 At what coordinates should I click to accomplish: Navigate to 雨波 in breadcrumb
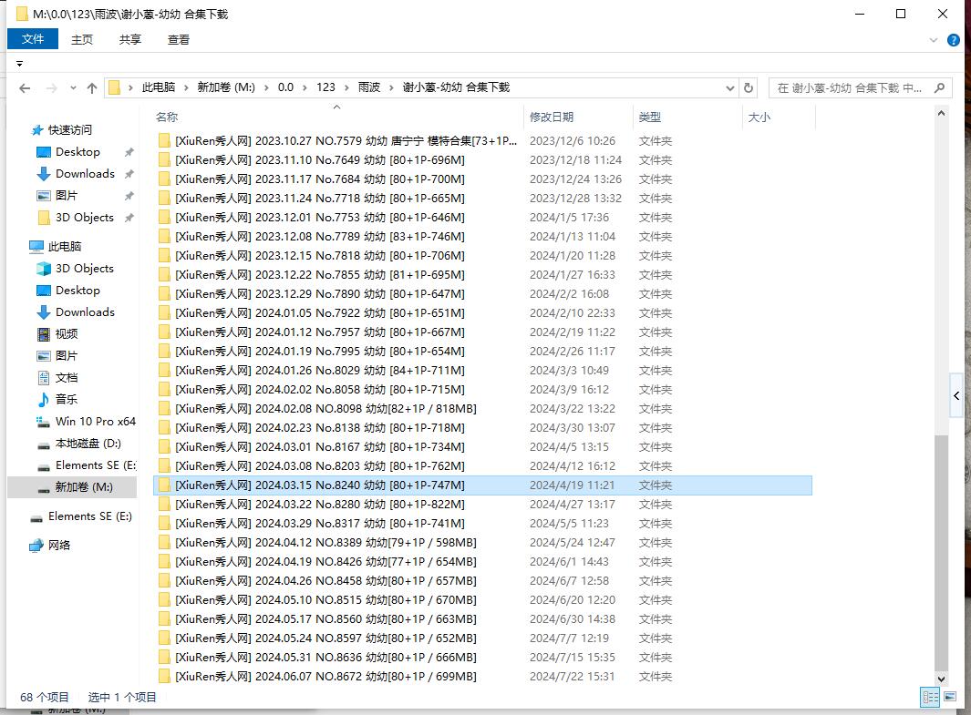pos(369,87)
